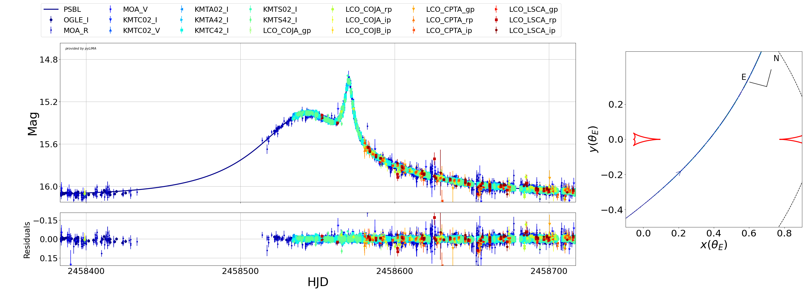
Task: Click the 0.8 tick on trajectory x-axis
Action: (784, 233)
